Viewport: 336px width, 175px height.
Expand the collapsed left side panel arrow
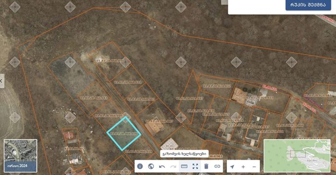2,81
